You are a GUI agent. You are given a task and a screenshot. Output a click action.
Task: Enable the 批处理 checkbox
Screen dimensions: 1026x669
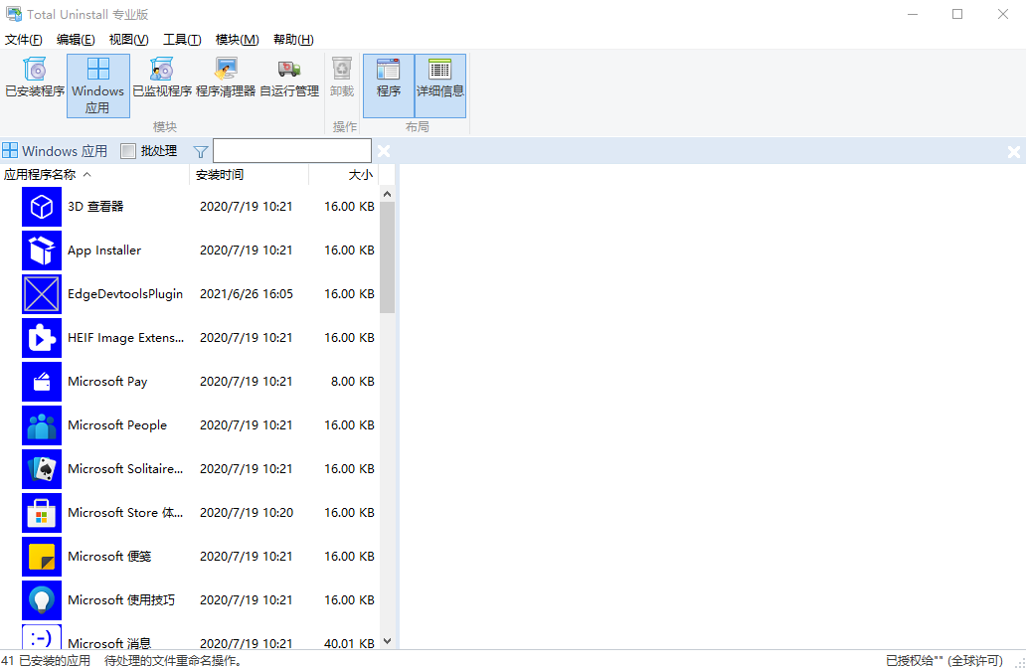tap(128, 151)
